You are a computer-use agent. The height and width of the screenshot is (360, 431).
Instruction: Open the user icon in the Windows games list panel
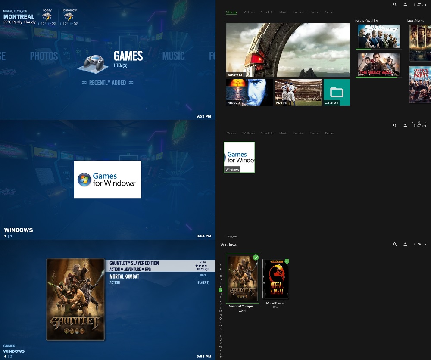(x=405, y=244)
